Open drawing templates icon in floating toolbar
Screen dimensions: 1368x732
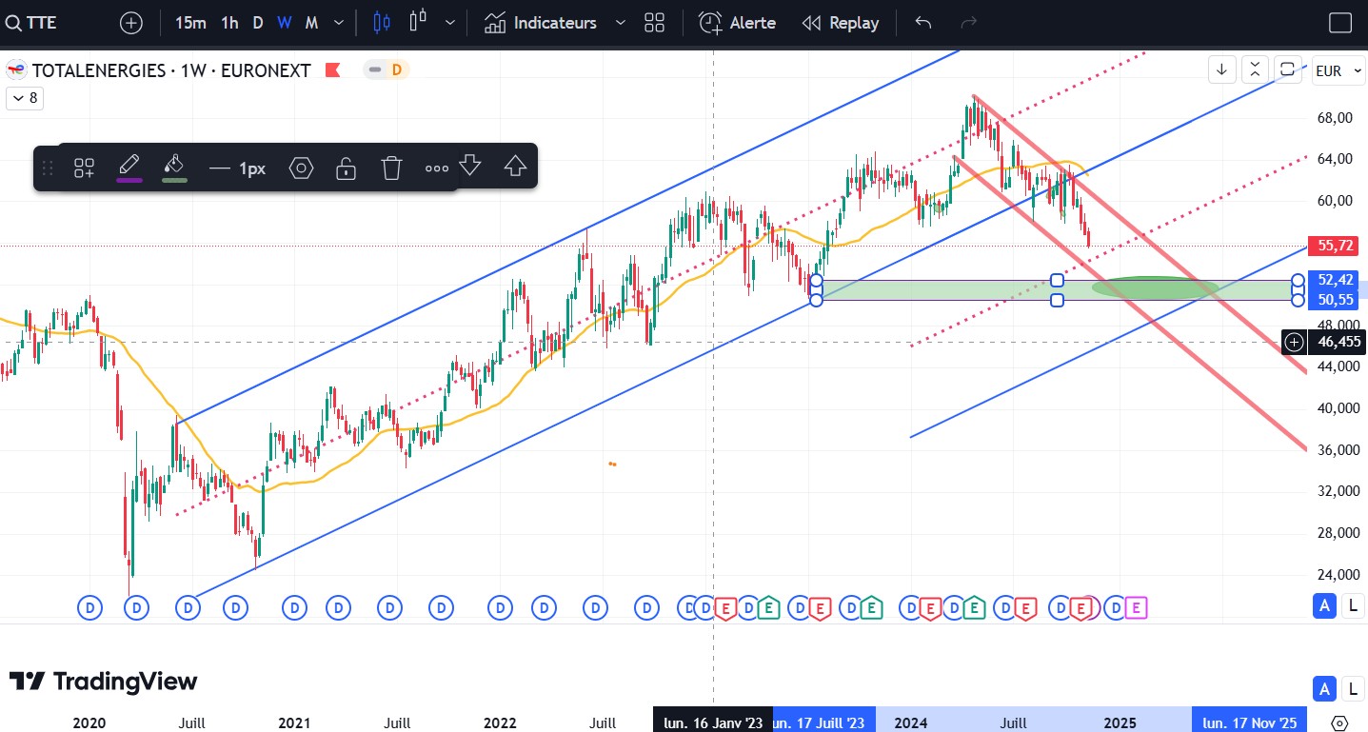tap(84, 168)
